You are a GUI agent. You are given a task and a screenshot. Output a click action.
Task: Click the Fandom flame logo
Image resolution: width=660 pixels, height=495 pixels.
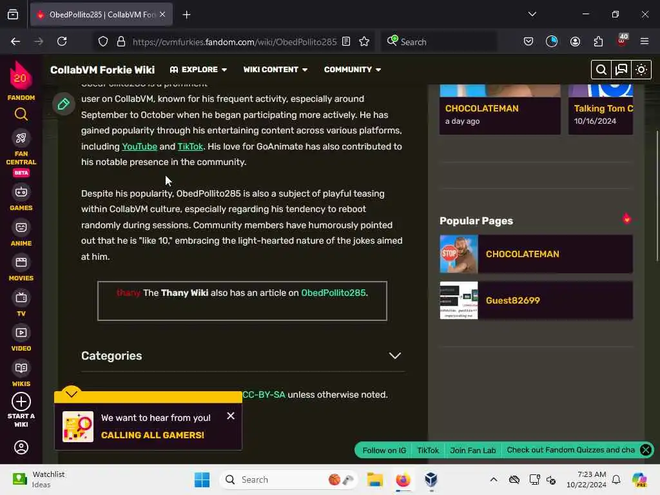pos(21,76)
